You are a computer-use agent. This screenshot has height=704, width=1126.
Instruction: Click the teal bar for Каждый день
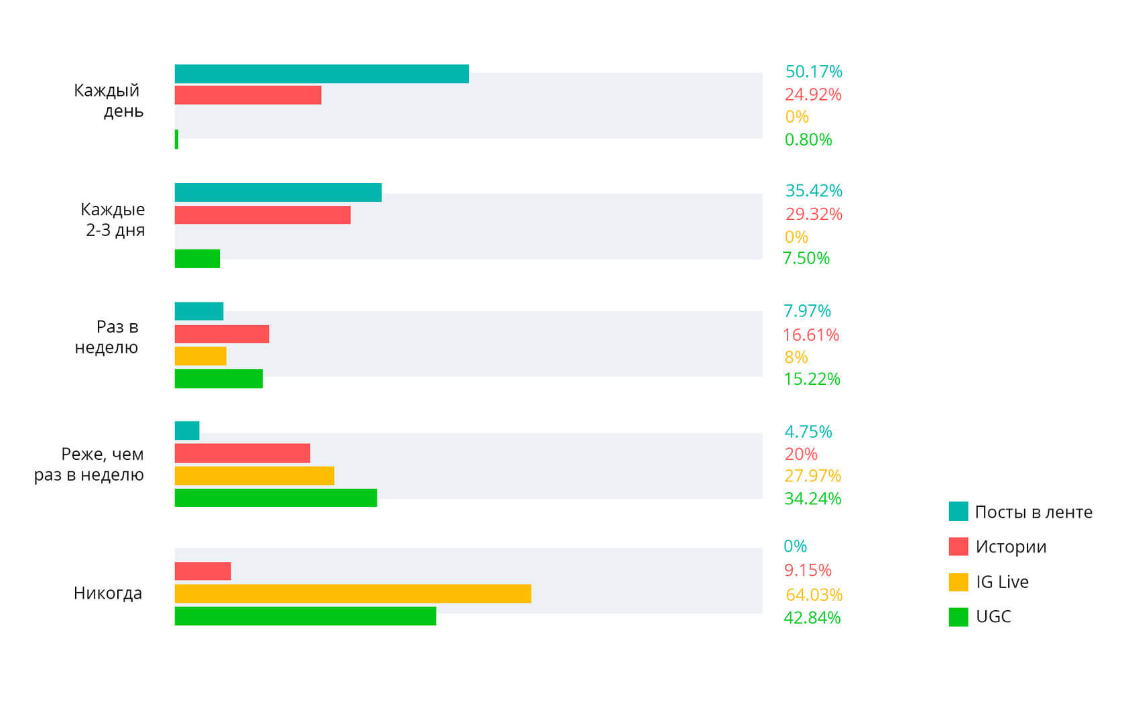point(322,74)
